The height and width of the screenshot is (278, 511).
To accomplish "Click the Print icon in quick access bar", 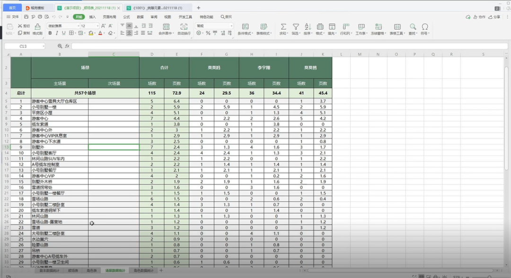I will (x=40, y=17).
